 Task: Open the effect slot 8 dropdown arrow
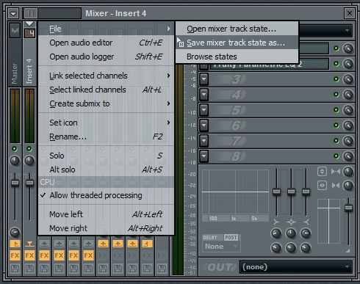[204, 156]
